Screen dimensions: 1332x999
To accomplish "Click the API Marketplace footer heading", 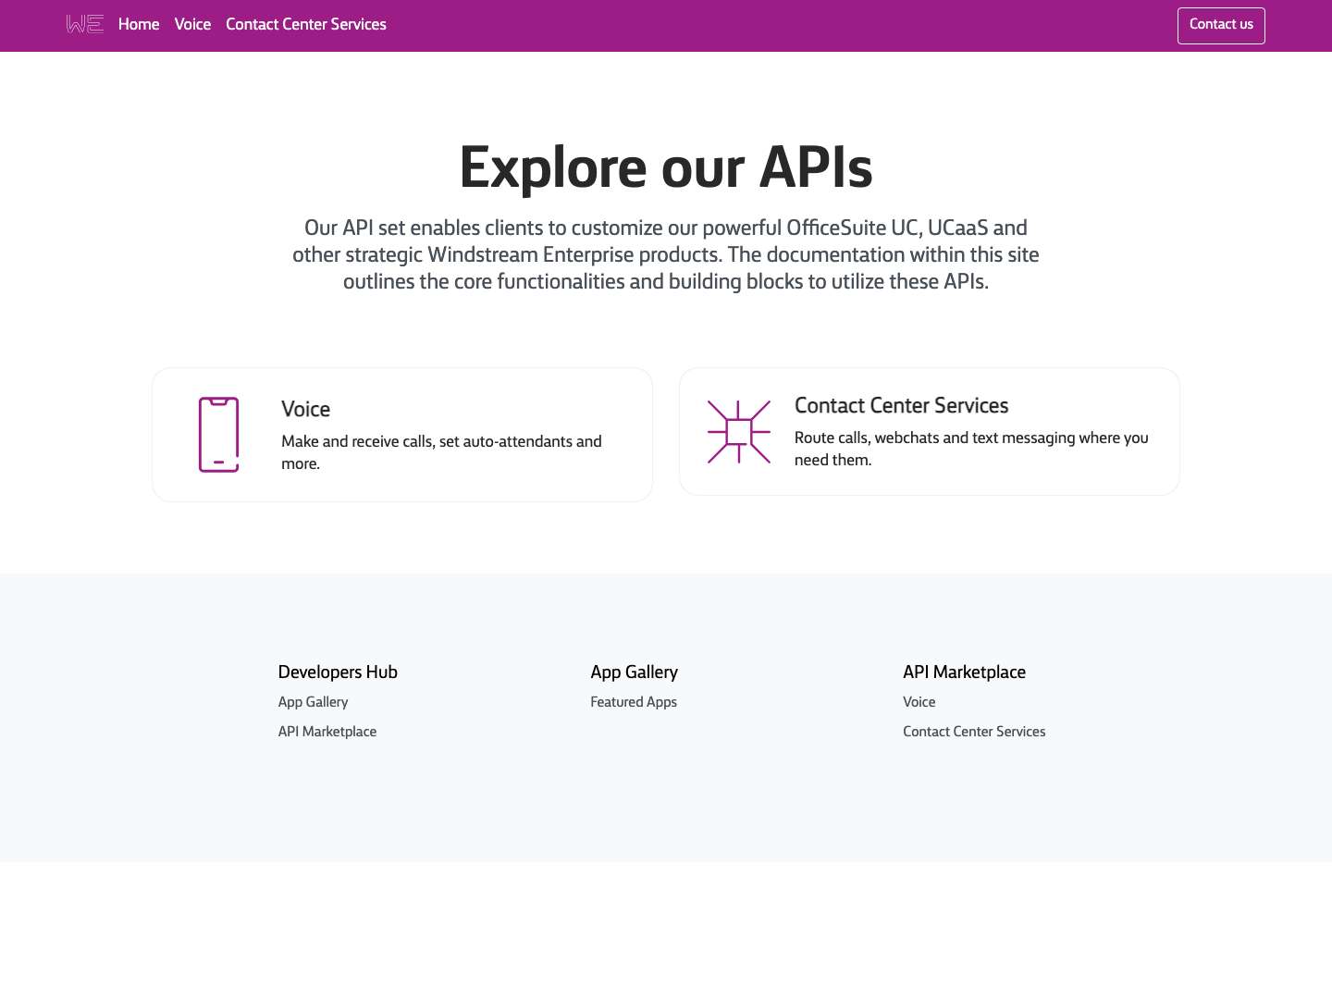I will pyautogui.click(x=964, y=672).
